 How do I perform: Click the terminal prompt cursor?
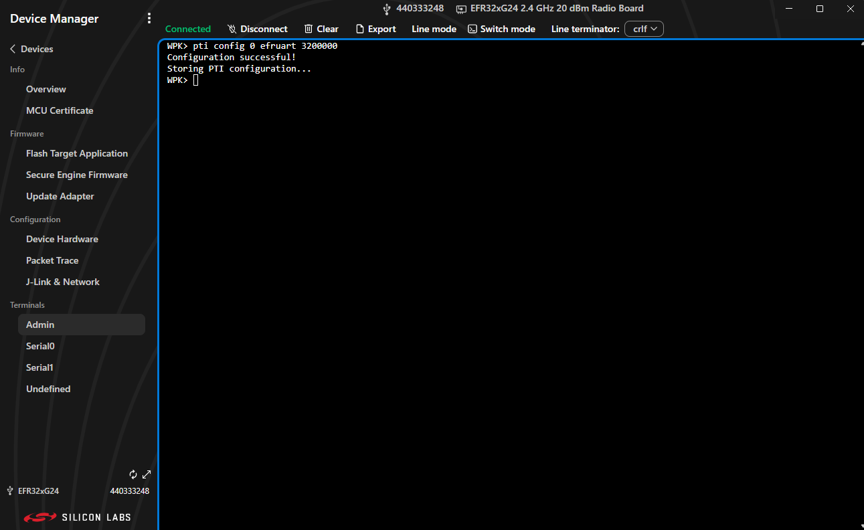click(x=195, y=80)
